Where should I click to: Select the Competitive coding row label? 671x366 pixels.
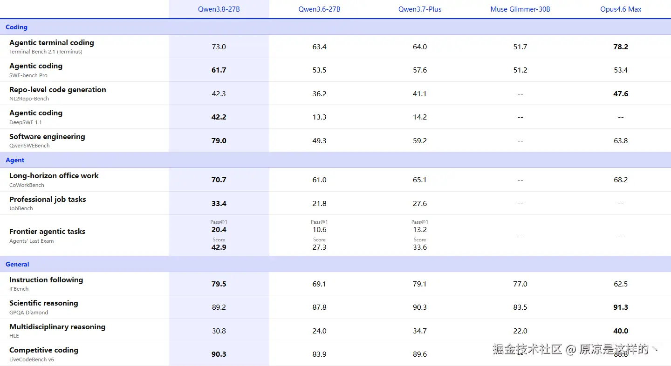coord(44,350)
